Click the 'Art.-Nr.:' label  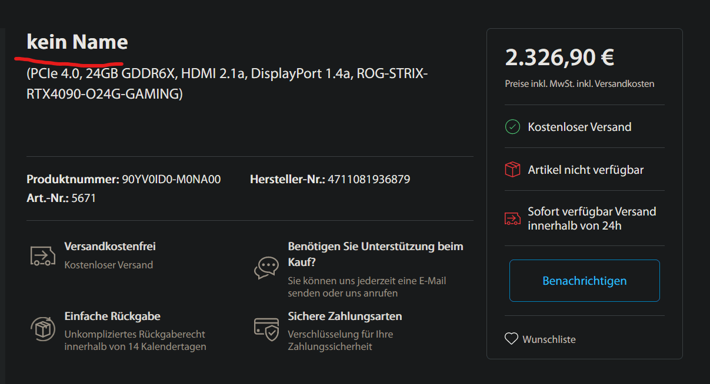click(x=48, y=198)
